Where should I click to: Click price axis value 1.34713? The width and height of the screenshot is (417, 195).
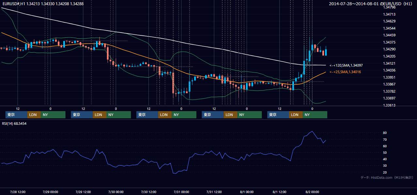(389, 14)
